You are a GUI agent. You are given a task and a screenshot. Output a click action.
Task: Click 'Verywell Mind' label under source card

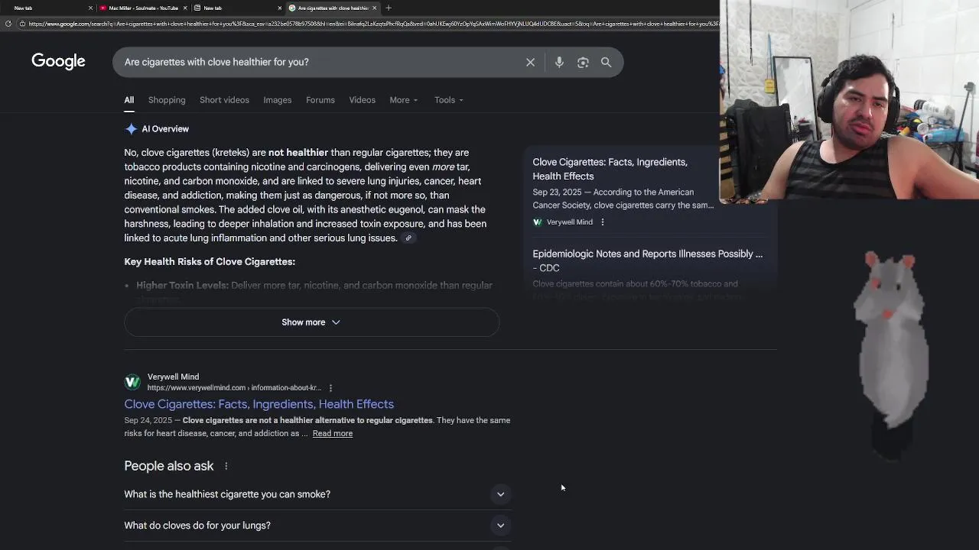coord(570,222)
